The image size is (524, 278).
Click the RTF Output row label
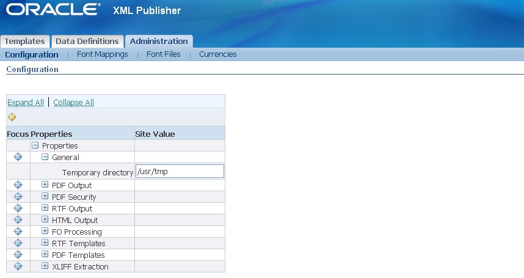[72, 209]
